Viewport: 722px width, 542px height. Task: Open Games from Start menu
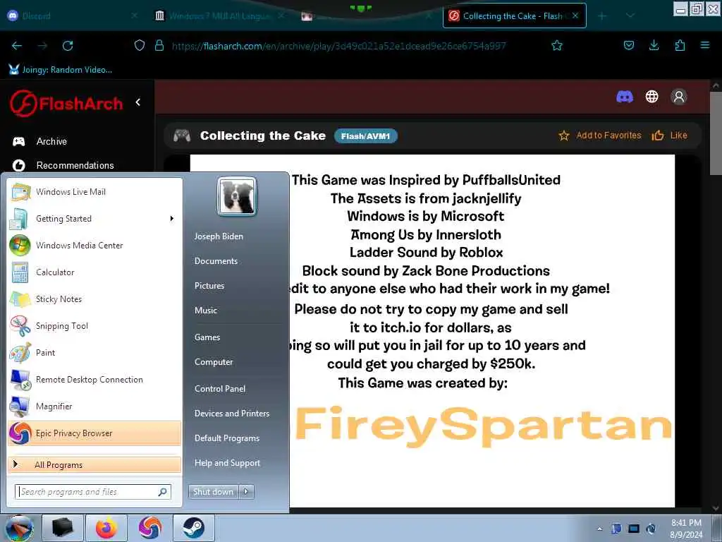[x=207, y=337]
